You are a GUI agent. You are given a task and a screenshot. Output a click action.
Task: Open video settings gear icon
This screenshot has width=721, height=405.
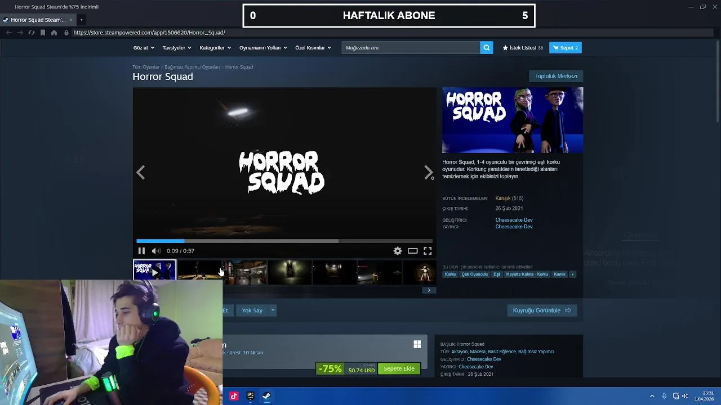398,251
